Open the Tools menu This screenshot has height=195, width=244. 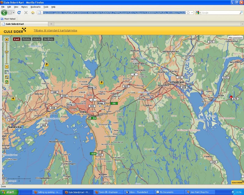click(x=46, y=7)
